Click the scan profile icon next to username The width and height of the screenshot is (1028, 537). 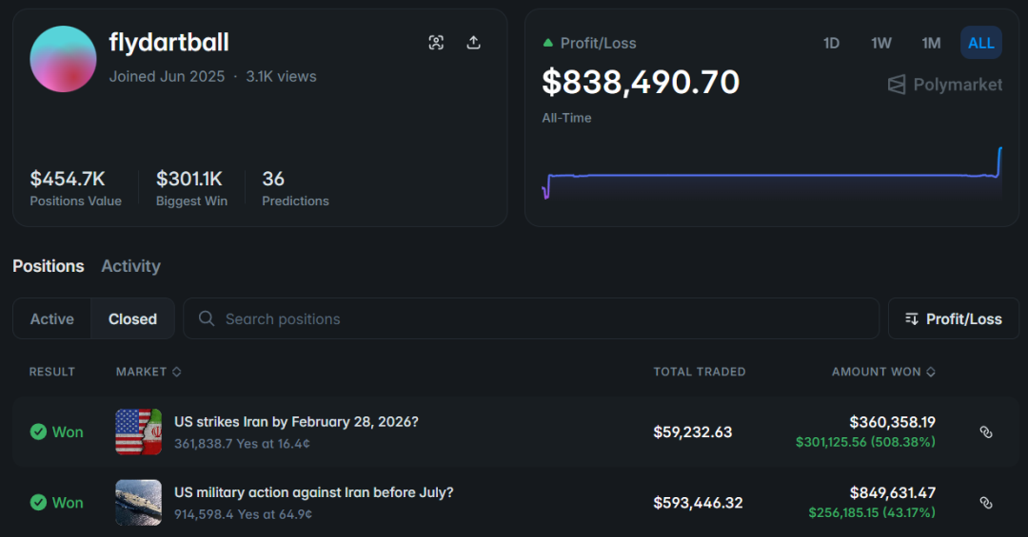point(436,43)
